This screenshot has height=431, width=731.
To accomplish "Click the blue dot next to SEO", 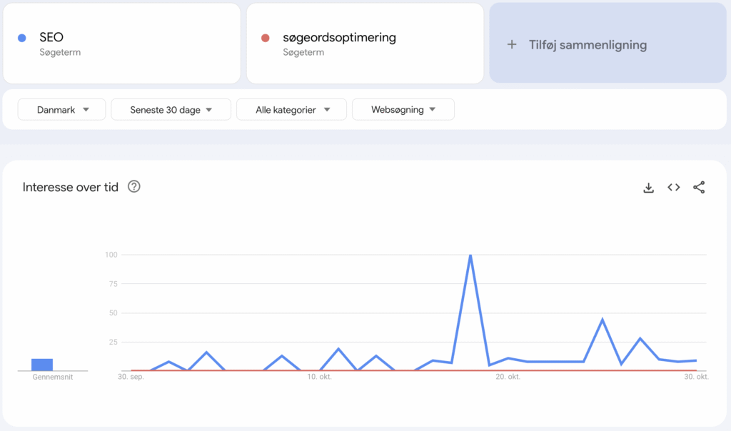I will pyautogui.click(x=22, y=38).
